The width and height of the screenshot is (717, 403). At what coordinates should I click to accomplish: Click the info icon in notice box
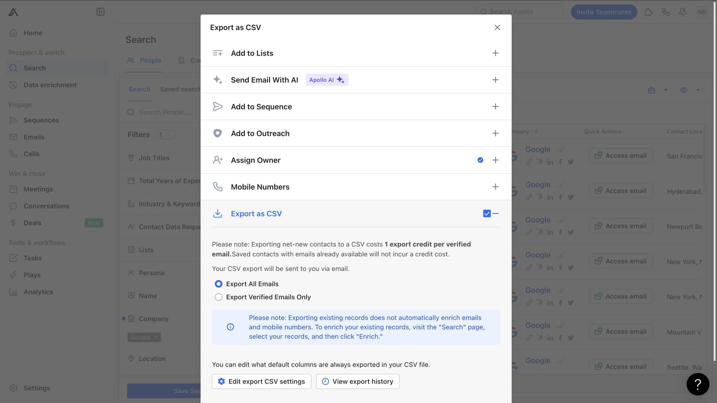pyautogui.click(x=230, y=326)
